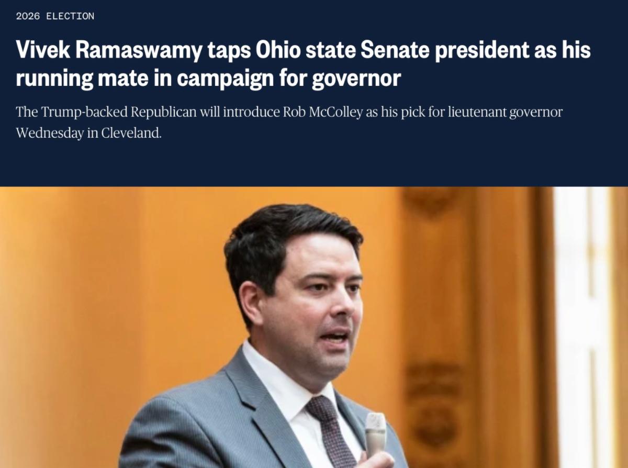
Task: Open the "2026 ELECTION" category link
Action: click(55, 16)
